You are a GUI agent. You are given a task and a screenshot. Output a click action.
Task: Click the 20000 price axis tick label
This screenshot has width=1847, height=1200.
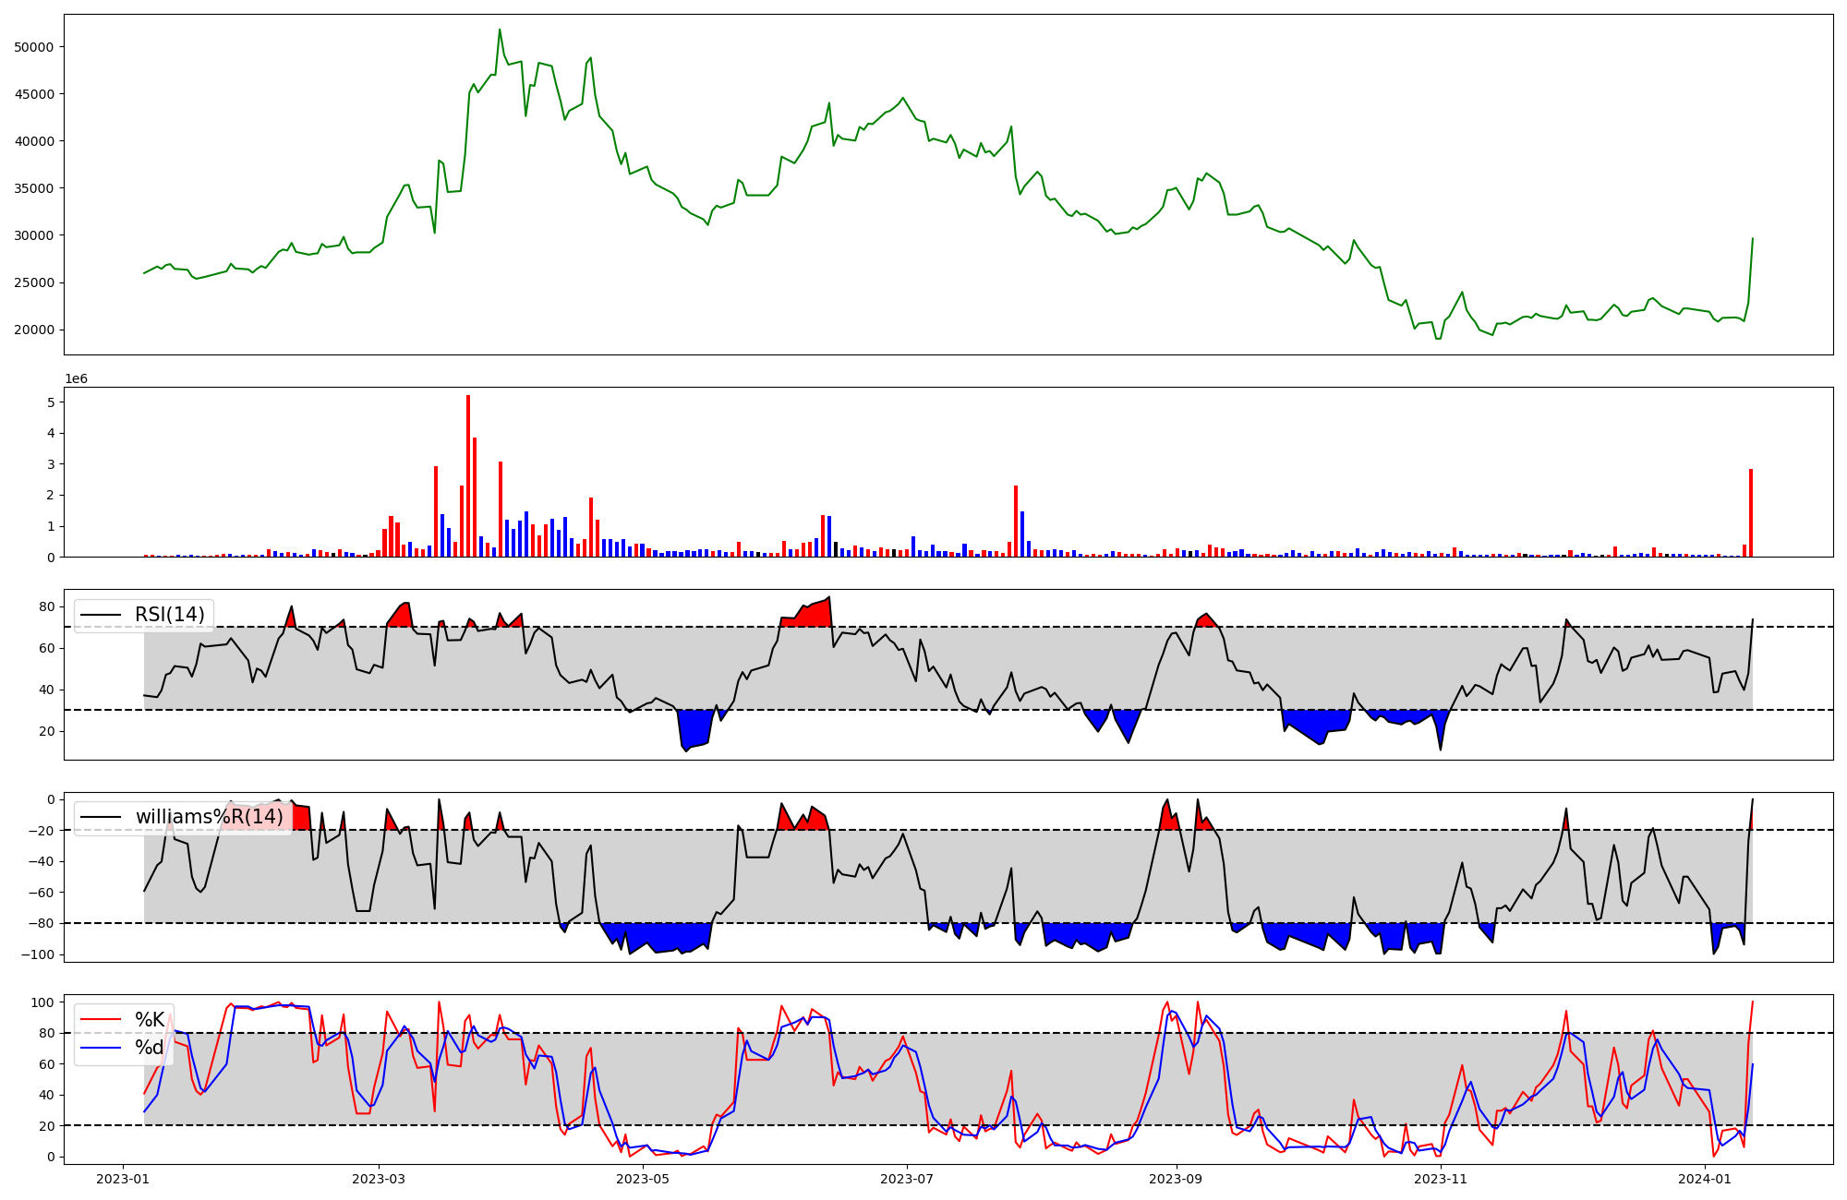click(36, 330)
